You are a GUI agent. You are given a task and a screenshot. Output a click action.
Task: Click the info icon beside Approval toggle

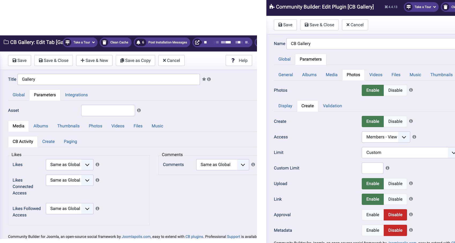point(411,214)
